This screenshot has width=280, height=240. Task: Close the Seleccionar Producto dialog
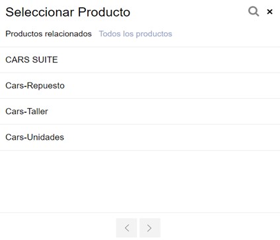tap(269, 12)
